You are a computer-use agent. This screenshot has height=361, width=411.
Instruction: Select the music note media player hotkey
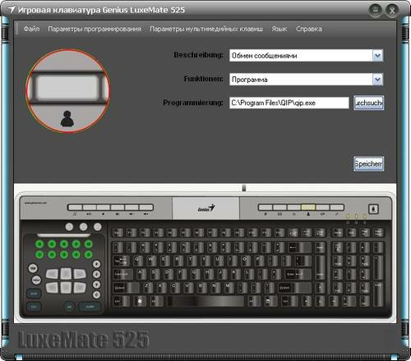(75, 208)
